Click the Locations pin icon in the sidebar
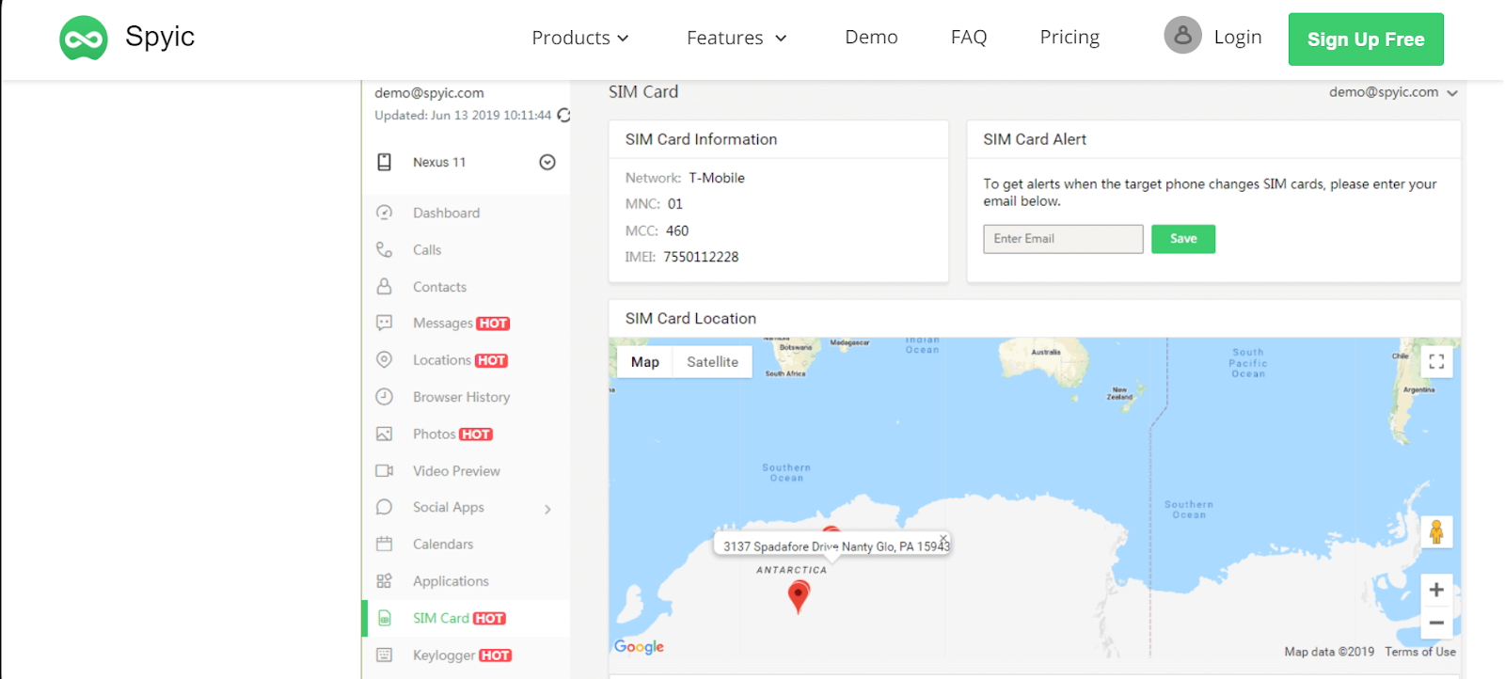The width and height of the screenshot is (1505, 679). [x=384, y=359]
